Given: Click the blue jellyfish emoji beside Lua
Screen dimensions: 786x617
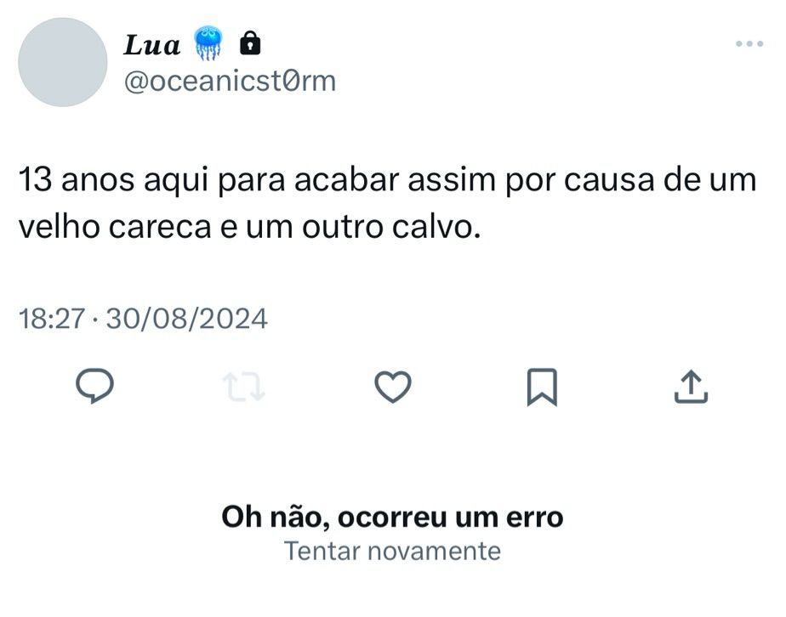Looking at the screenshot, I should pos(208,43).
